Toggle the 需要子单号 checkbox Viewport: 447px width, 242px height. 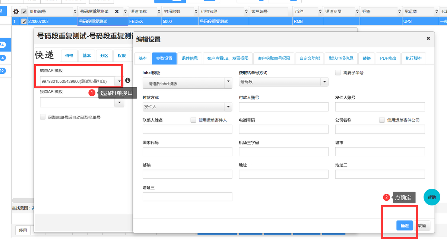click(x=338, y=73)
